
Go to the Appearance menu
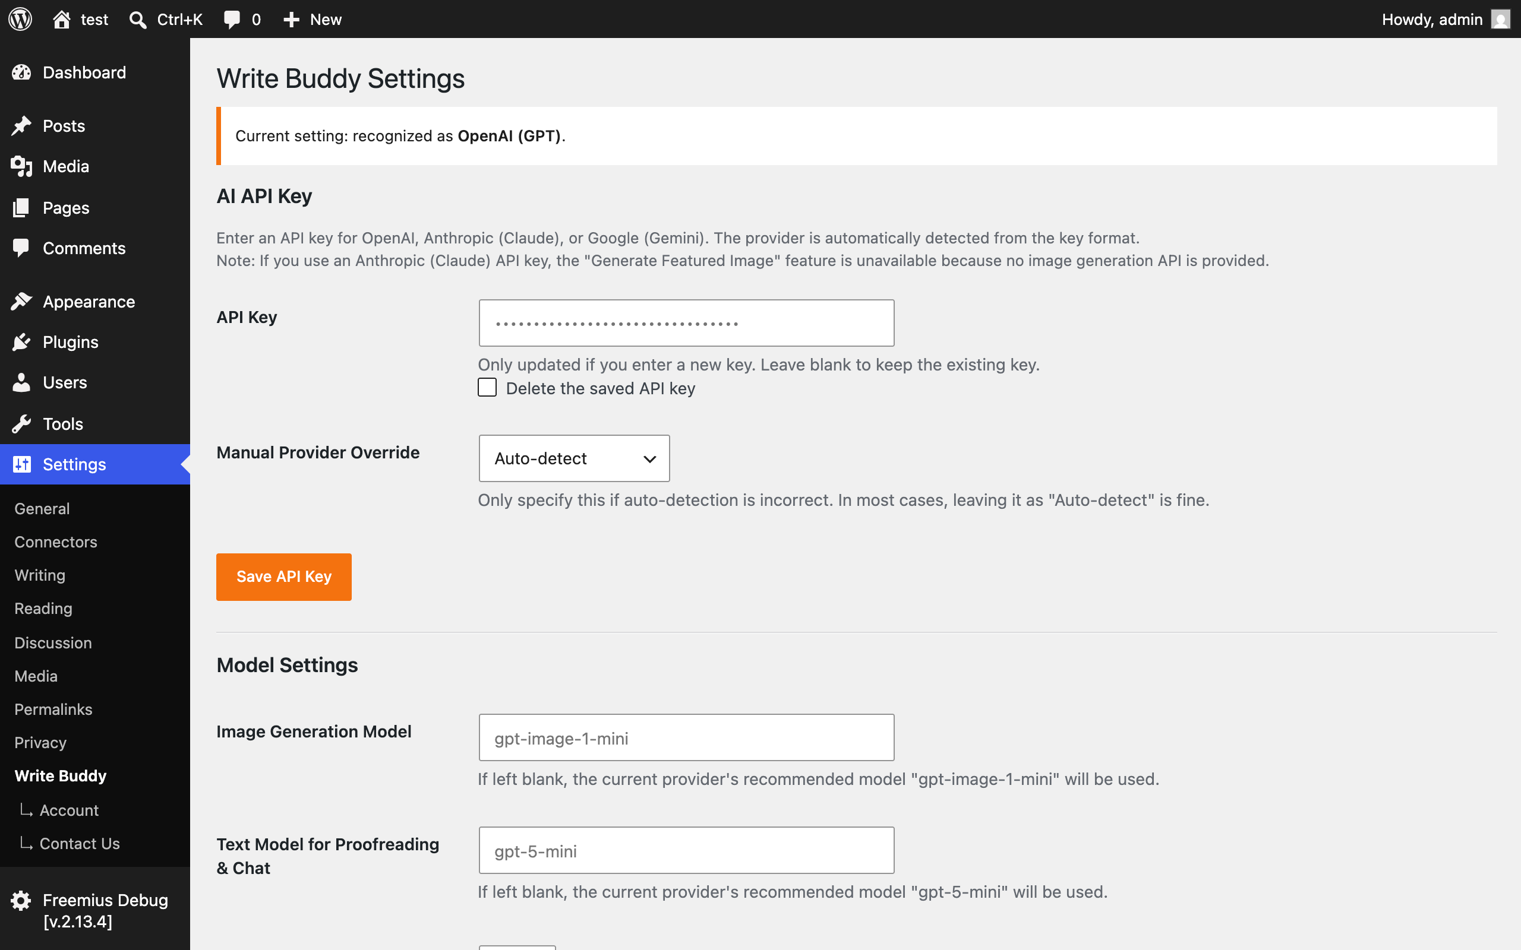pos(95,302)
